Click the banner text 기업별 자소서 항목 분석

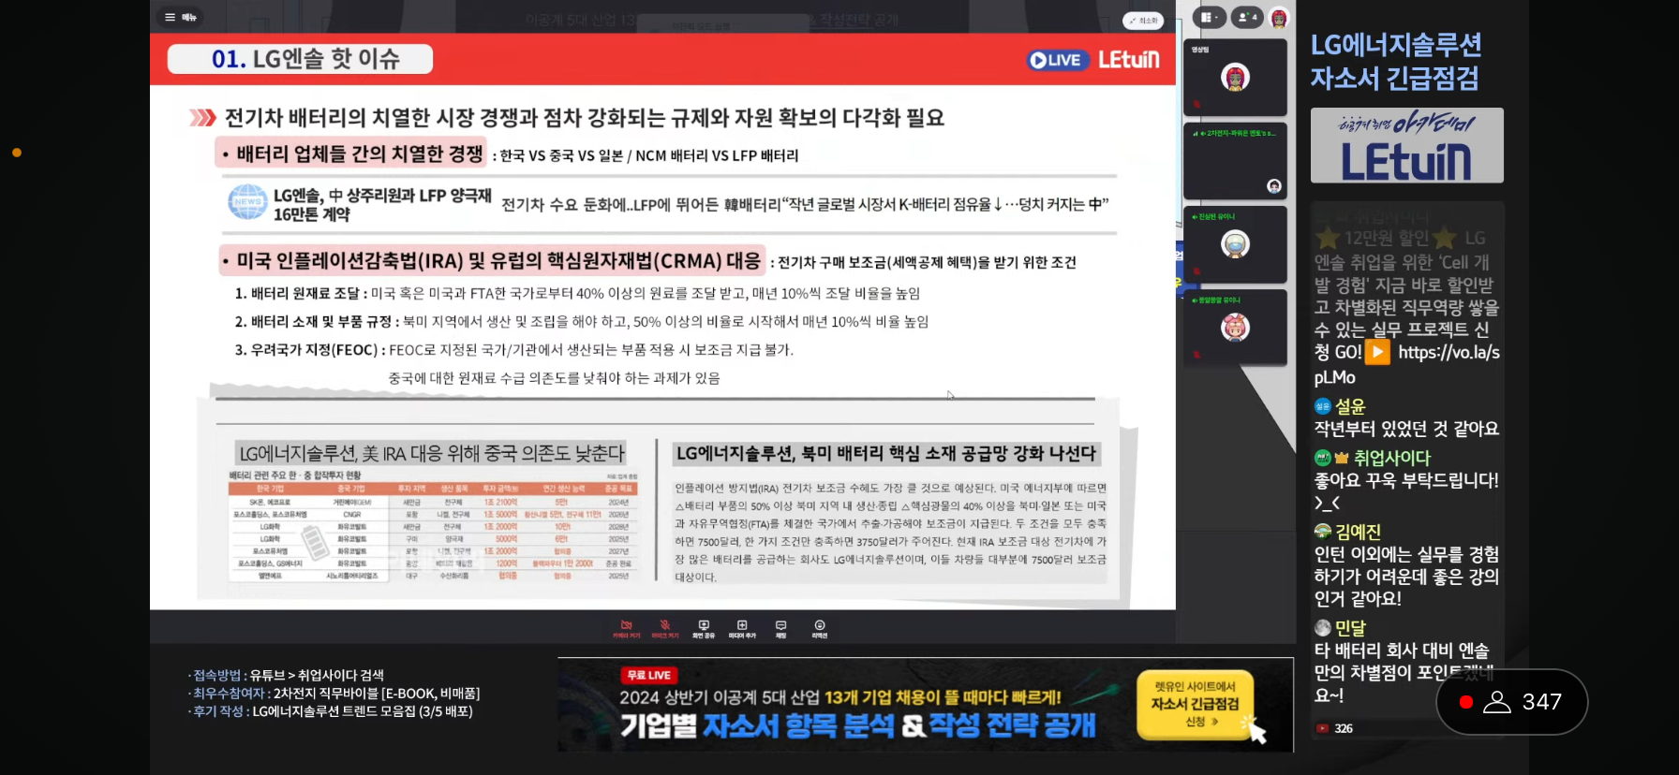[x=758, y=724]
